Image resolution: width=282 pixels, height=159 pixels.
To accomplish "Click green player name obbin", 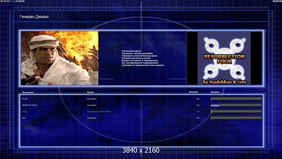I will (25, 112).
